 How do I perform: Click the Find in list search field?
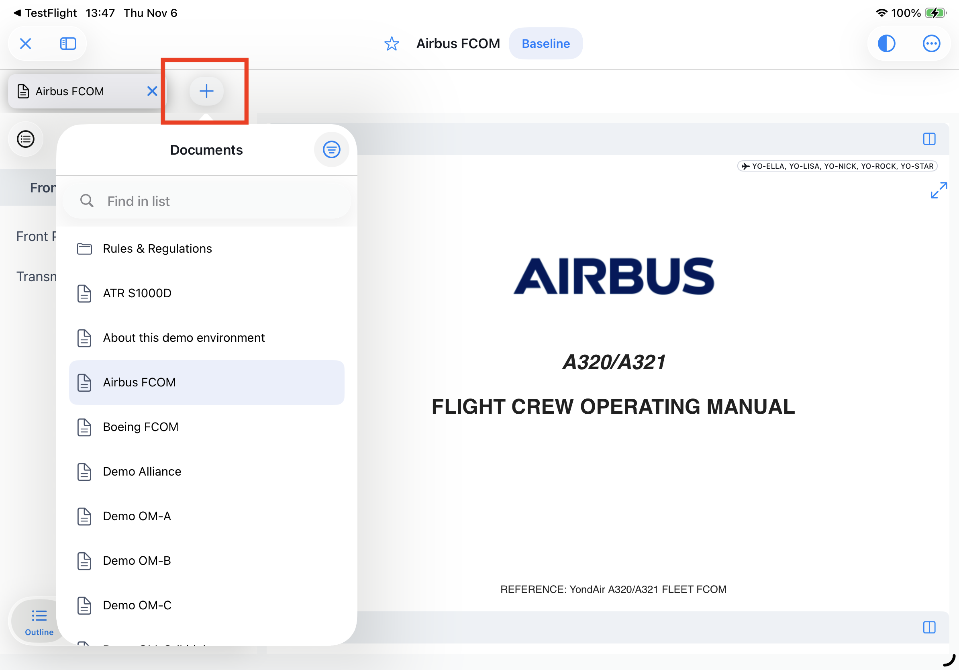(206, 201)
